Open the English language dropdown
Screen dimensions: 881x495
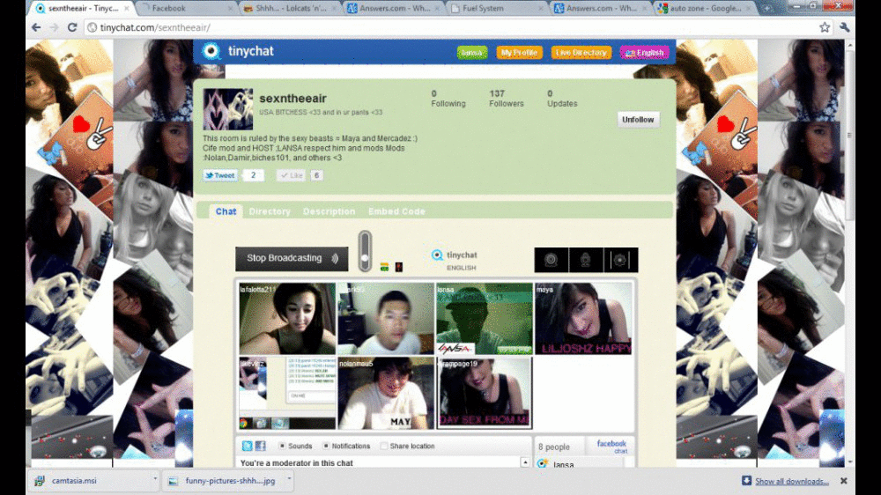644,53
